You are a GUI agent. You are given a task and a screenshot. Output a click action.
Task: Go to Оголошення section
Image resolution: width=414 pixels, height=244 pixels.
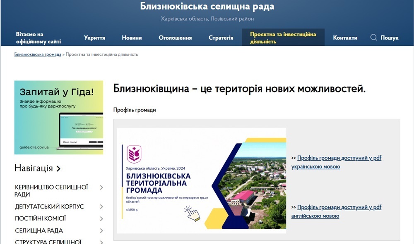(x=175, y=38)
